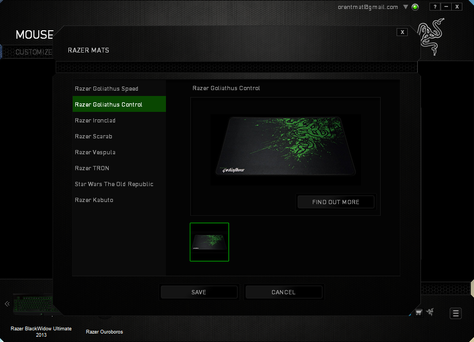Pick Razer Vespula from the list

coord(119,152)
